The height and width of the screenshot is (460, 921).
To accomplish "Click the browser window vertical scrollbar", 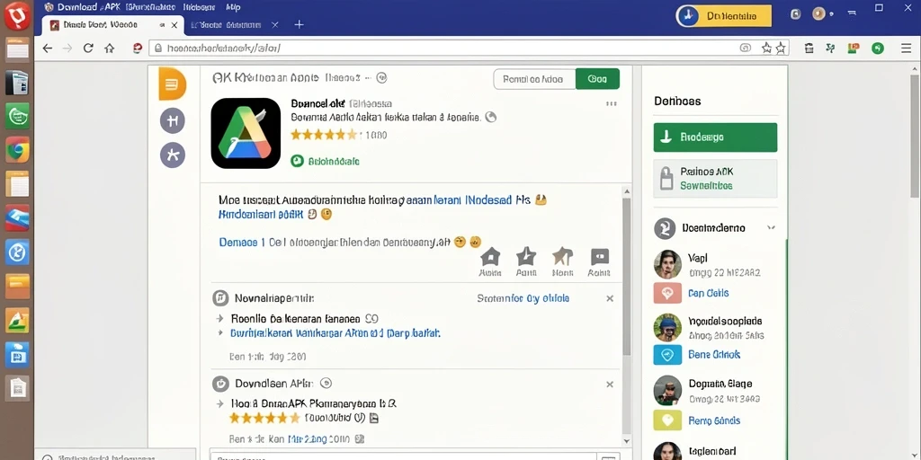I will click(915, 137).
